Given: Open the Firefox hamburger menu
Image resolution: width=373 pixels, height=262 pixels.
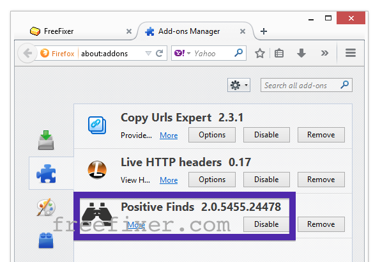Looking at the screenshot, I should 351,53.
